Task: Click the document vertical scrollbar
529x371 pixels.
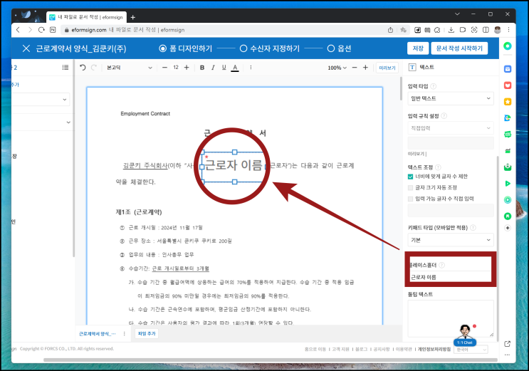Action: [x=401, y=89]
